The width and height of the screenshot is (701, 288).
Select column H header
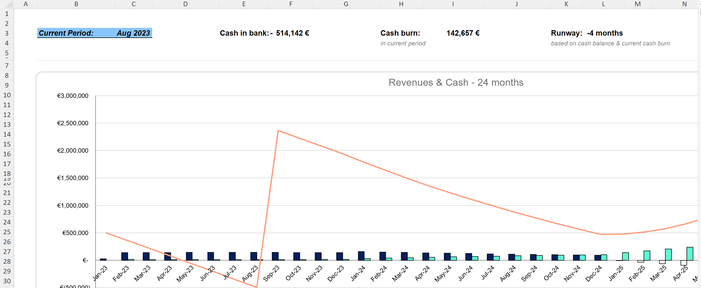point(401,4)
